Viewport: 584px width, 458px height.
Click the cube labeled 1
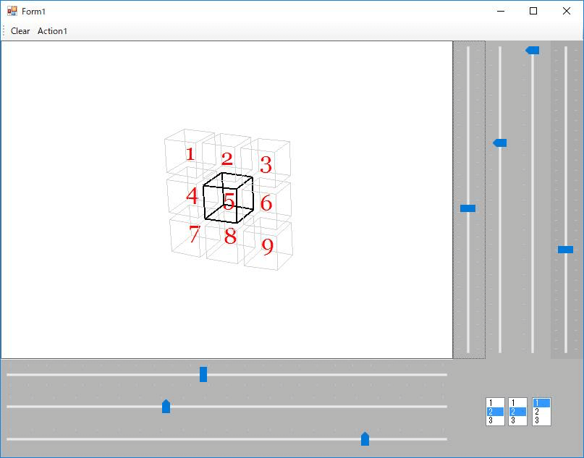pos(190,153)
